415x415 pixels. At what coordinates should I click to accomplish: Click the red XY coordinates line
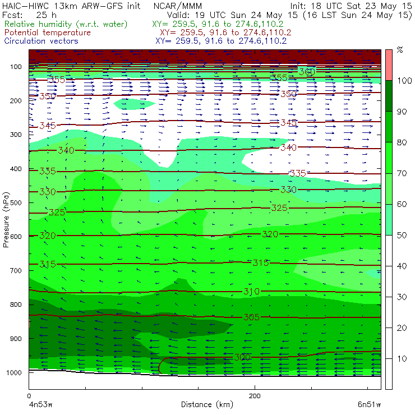(225, 33)
